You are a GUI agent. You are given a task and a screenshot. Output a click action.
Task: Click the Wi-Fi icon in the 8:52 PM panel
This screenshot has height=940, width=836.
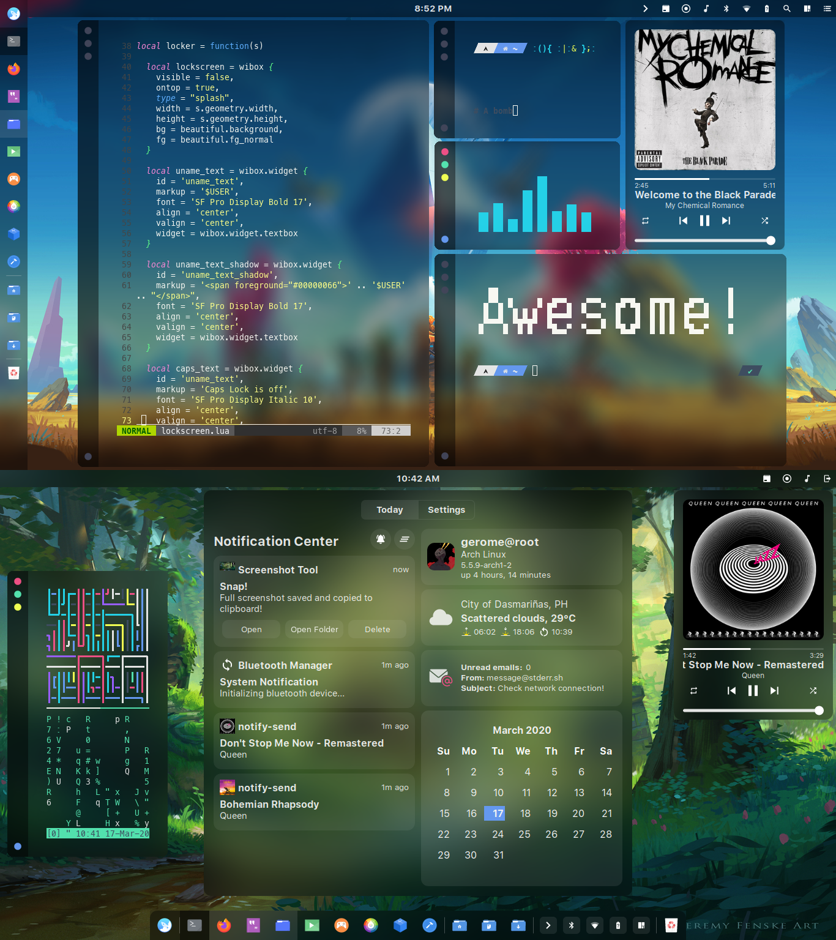[747, 9]
